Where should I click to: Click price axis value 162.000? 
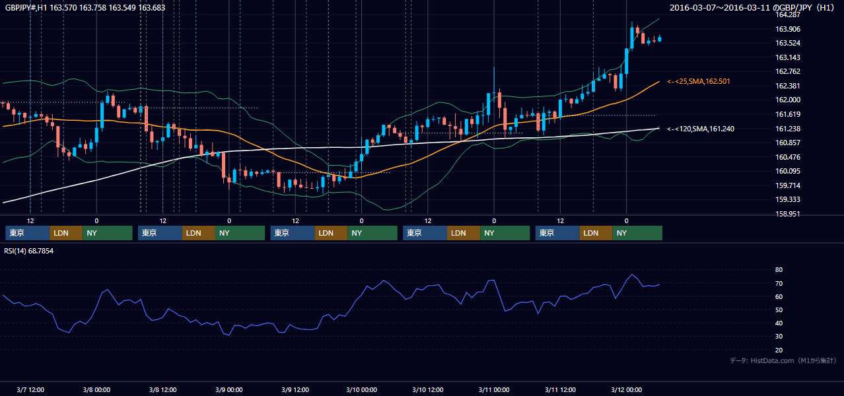coord(787,100)
